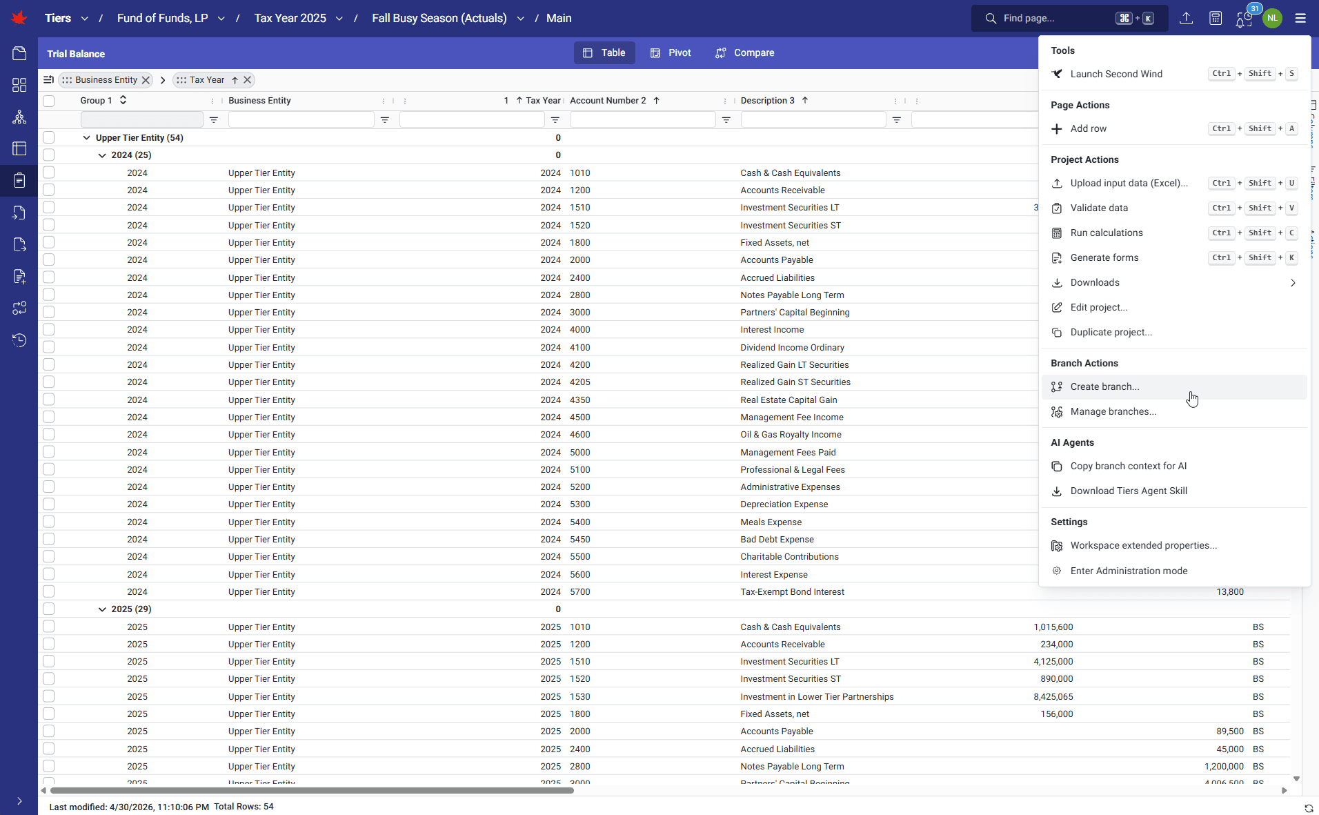
Task: Open the NL user avatar
Action: point(1272,19)
